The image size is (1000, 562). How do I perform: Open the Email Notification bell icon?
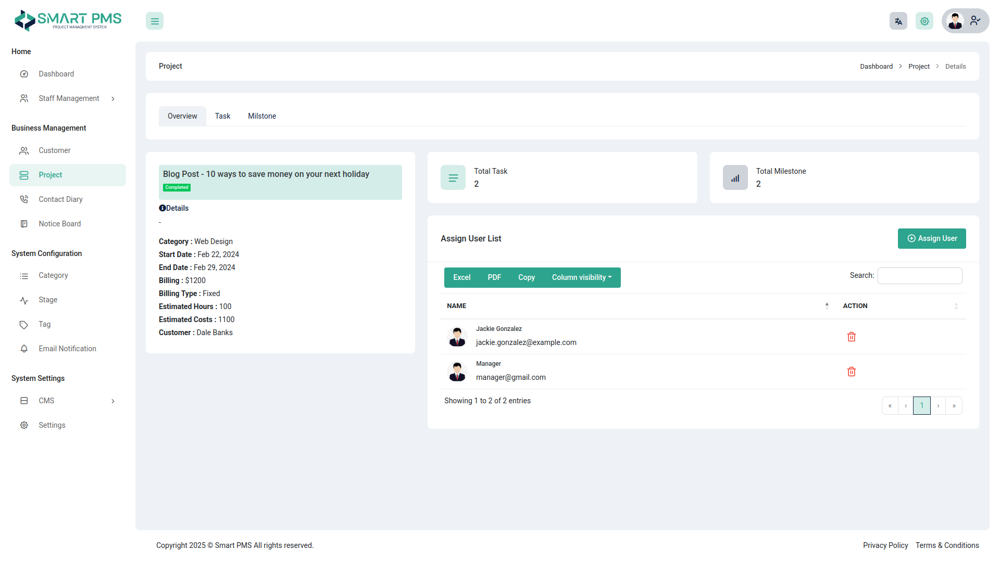tap(24, 349)
